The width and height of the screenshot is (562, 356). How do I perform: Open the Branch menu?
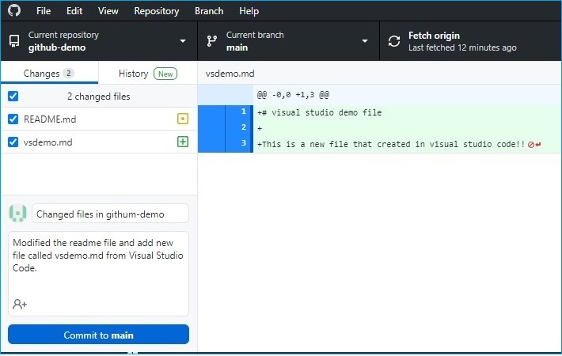click(x=209, y=11)
